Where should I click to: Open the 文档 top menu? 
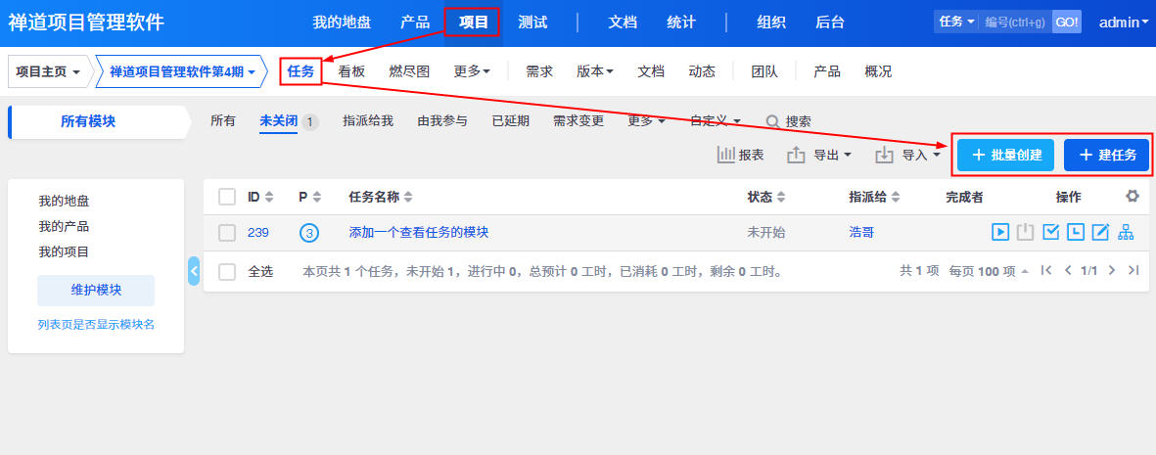(x=623, y=23)
